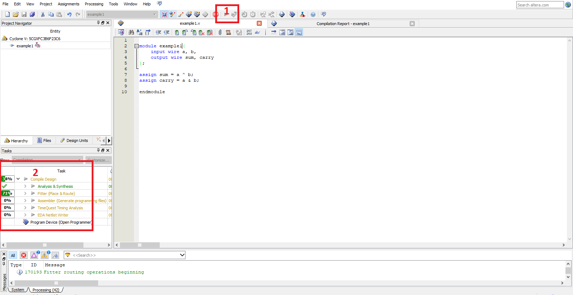Switch to the System messages tab
The height and width of the screenshot is (295, 573).
(x=18, y=290)
